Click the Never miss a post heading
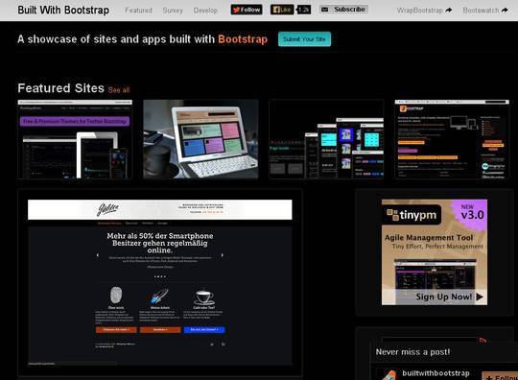 pos(412,352)
